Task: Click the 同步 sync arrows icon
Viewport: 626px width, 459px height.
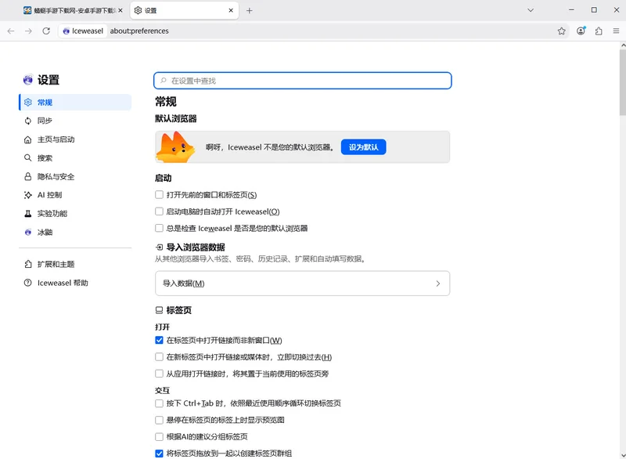Action: [28, 121]
